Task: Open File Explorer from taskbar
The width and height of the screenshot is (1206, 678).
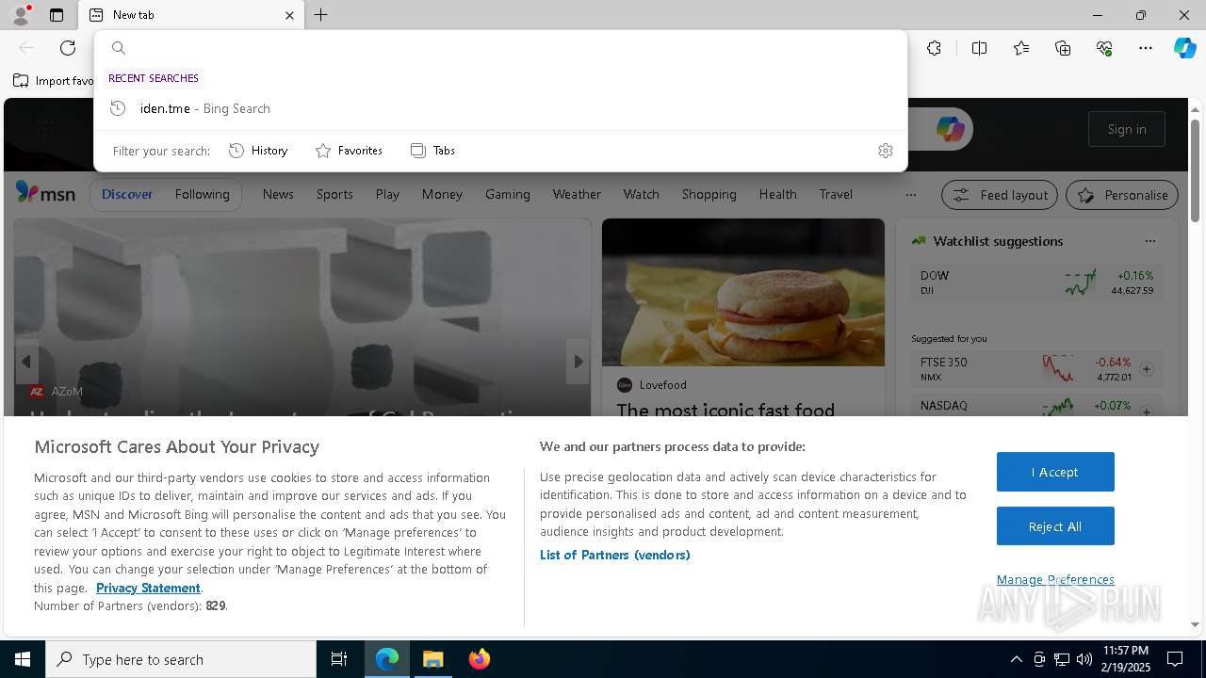Action: (433, 659)
